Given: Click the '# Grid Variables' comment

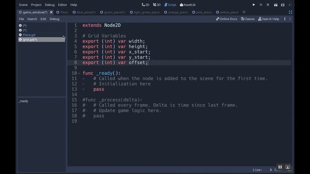Looking at the screenshot, I should tap(104, 36).
